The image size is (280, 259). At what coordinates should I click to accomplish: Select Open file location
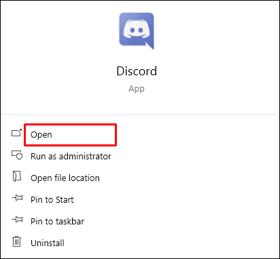pos(65,178)
